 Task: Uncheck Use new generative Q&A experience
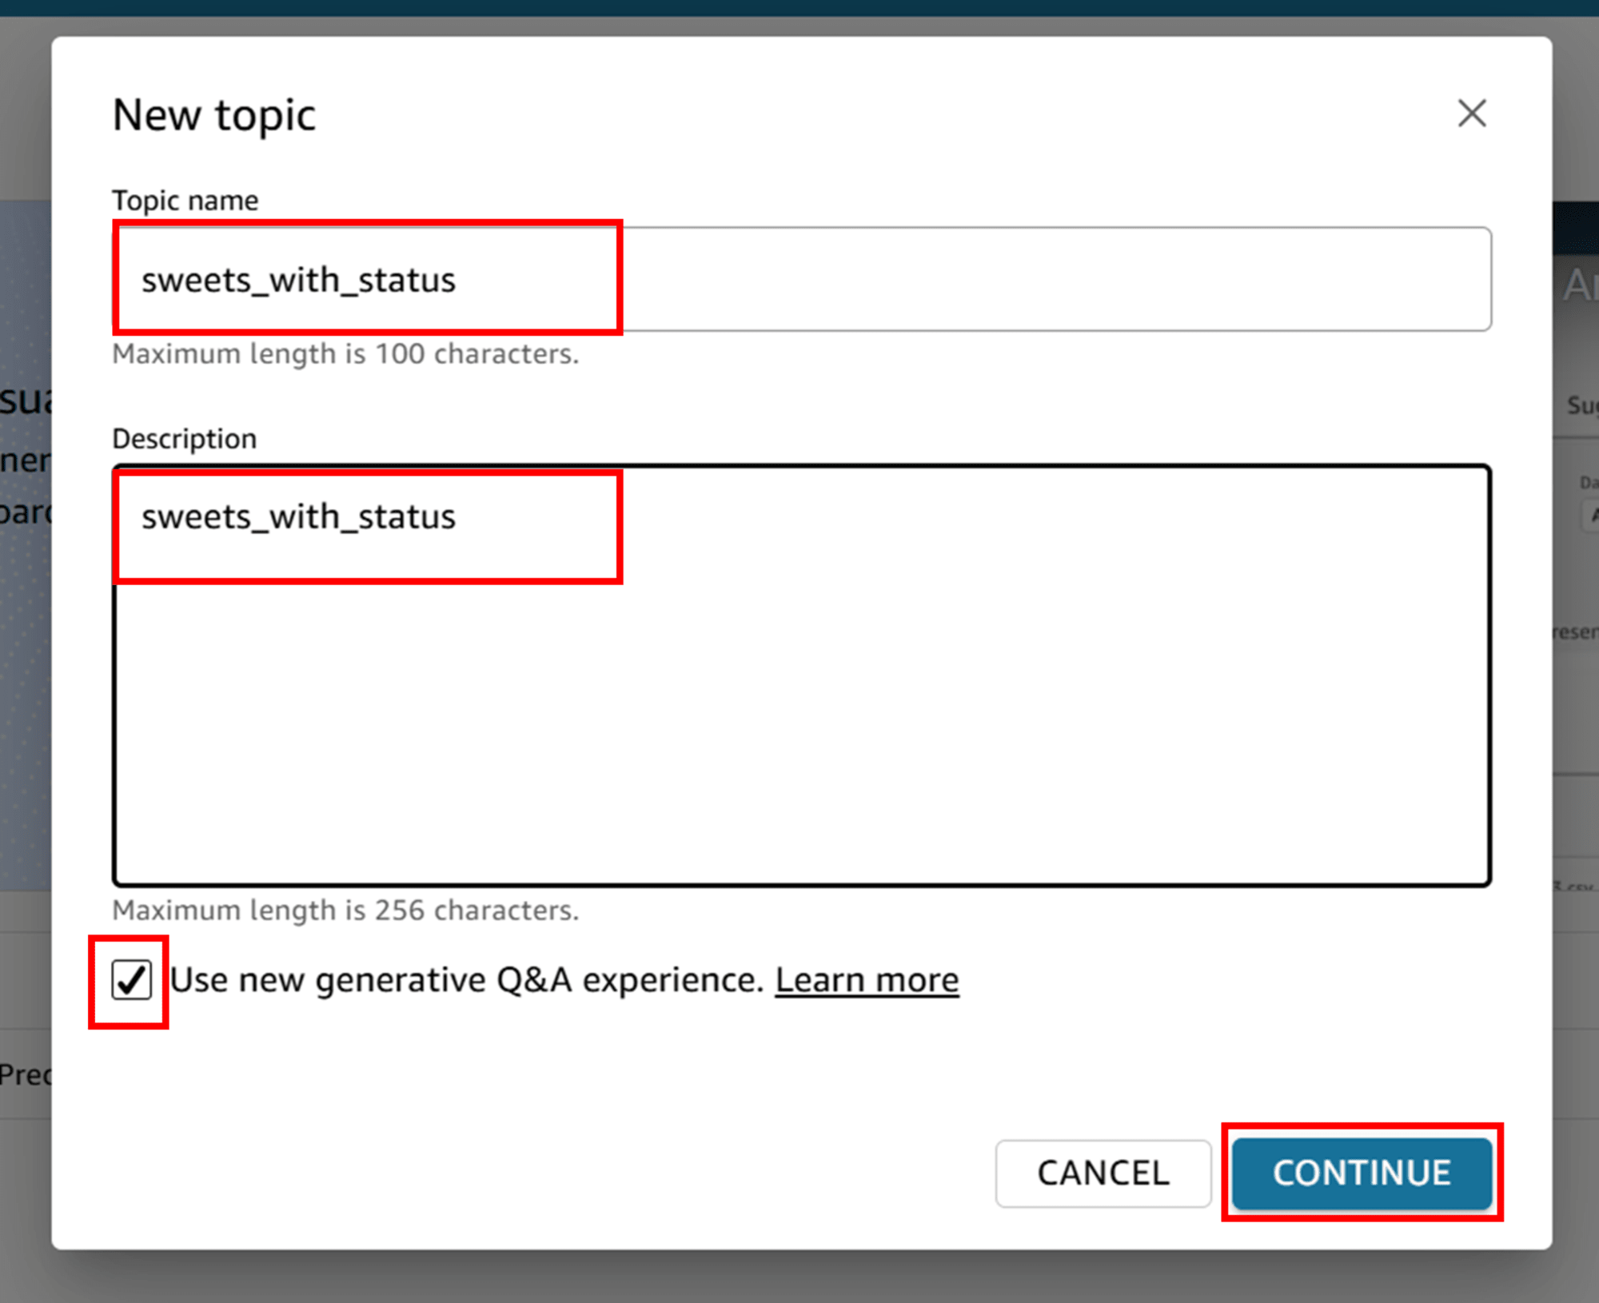tap(131, 980)
